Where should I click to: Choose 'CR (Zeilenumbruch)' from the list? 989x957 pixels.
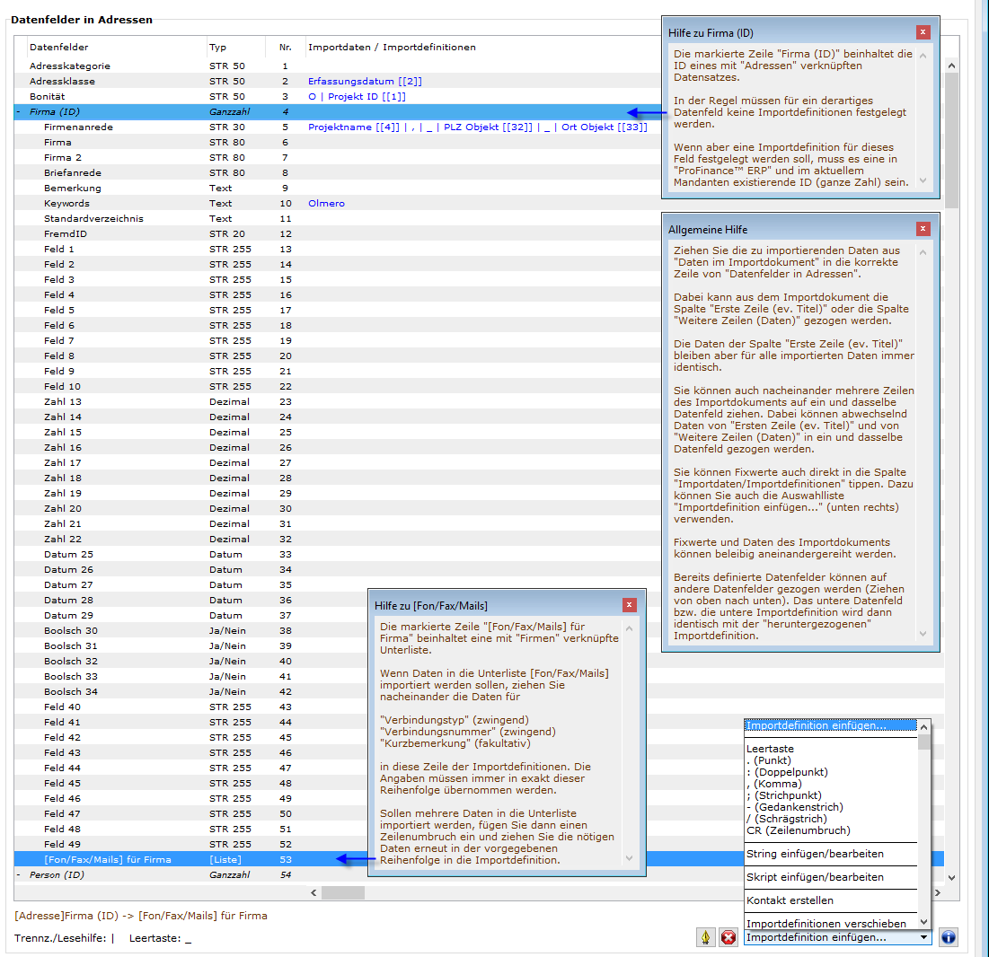tap(798, 830)
